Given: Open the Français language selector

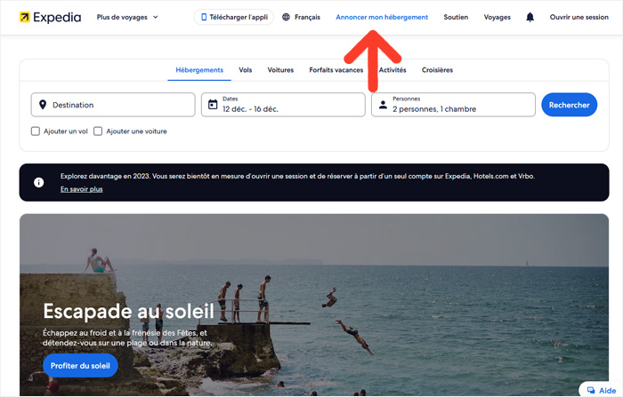Looking at the screenshot, I should pyautogui.click(x=301, y=17).
